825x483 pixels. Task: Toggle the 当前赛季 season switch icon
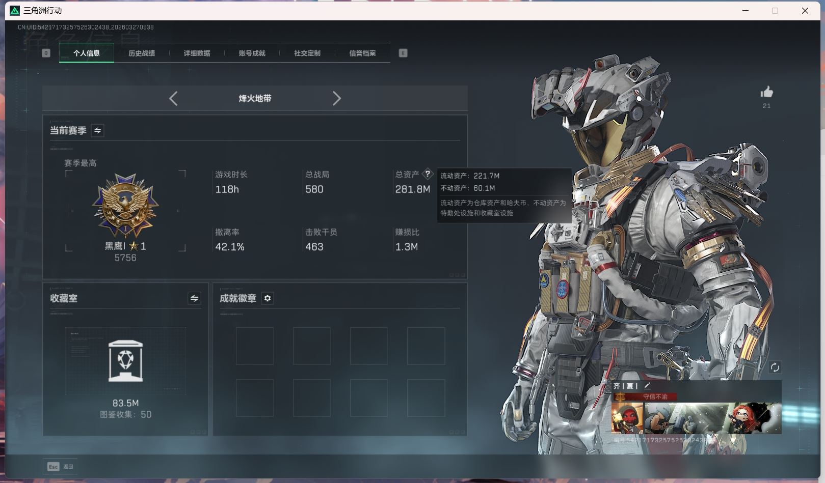pyautogui.click(x=97, y=131)
